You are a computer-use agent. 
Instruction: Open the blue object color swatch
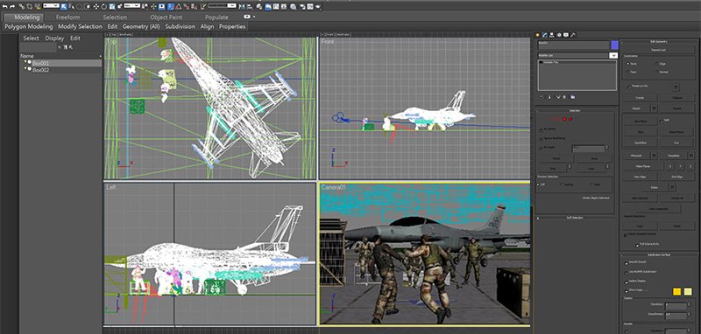pyautogui.click(x=615, y=45)
